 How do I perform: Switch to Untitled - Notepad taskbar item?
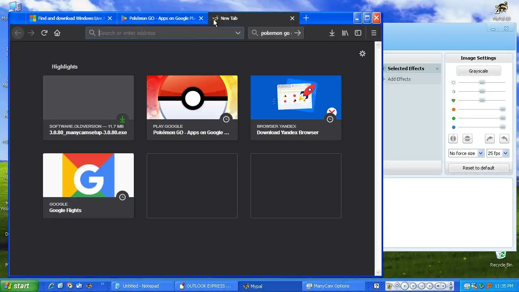coord(142,286)
